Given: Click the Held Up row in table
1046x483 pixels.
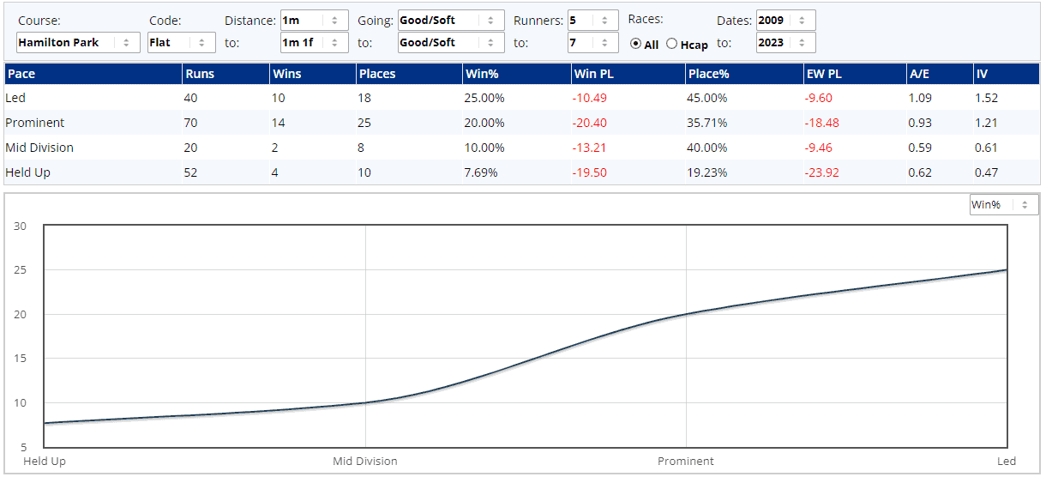Looking at the screenshot, I should pyautogui.click(x=28, y=172).
